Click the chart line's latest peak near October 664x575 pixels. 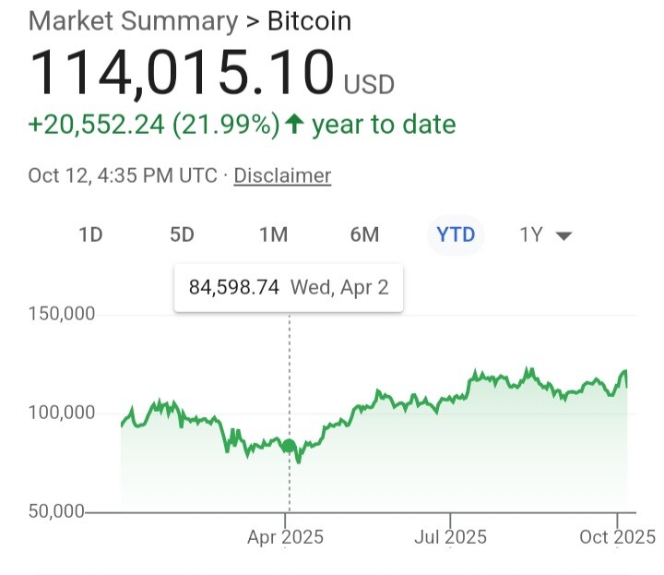click(x=624, y=372)
